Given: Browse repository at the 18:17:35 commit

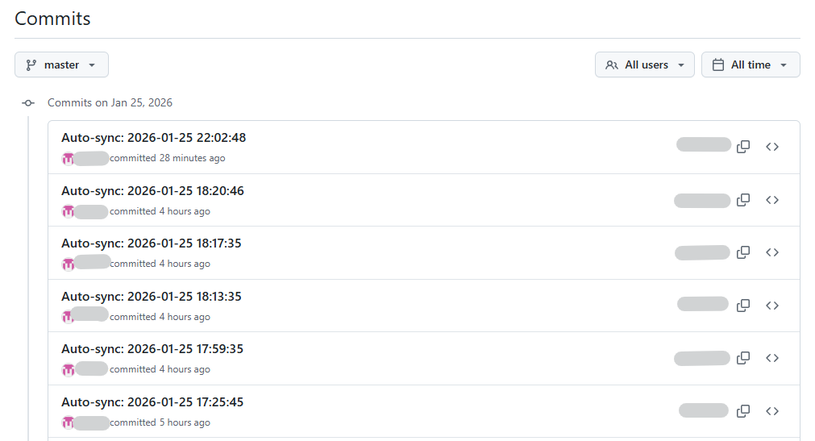Looking at the screenshot, I should click(x=772, y=252).
